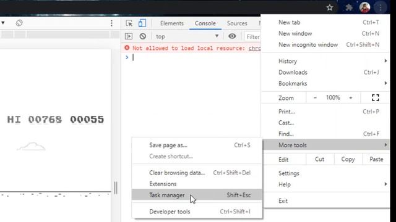Switch to the Sources tab
This screenshot has height=222, width=396.
pyautogui.click(x=237, y=23)
